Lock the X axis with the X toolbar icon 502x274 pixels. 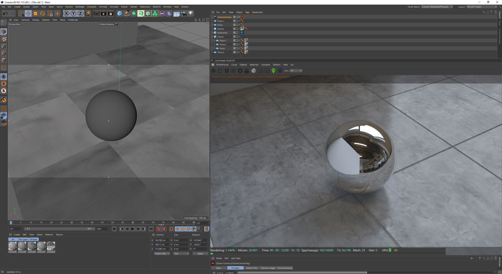point(66,14)
